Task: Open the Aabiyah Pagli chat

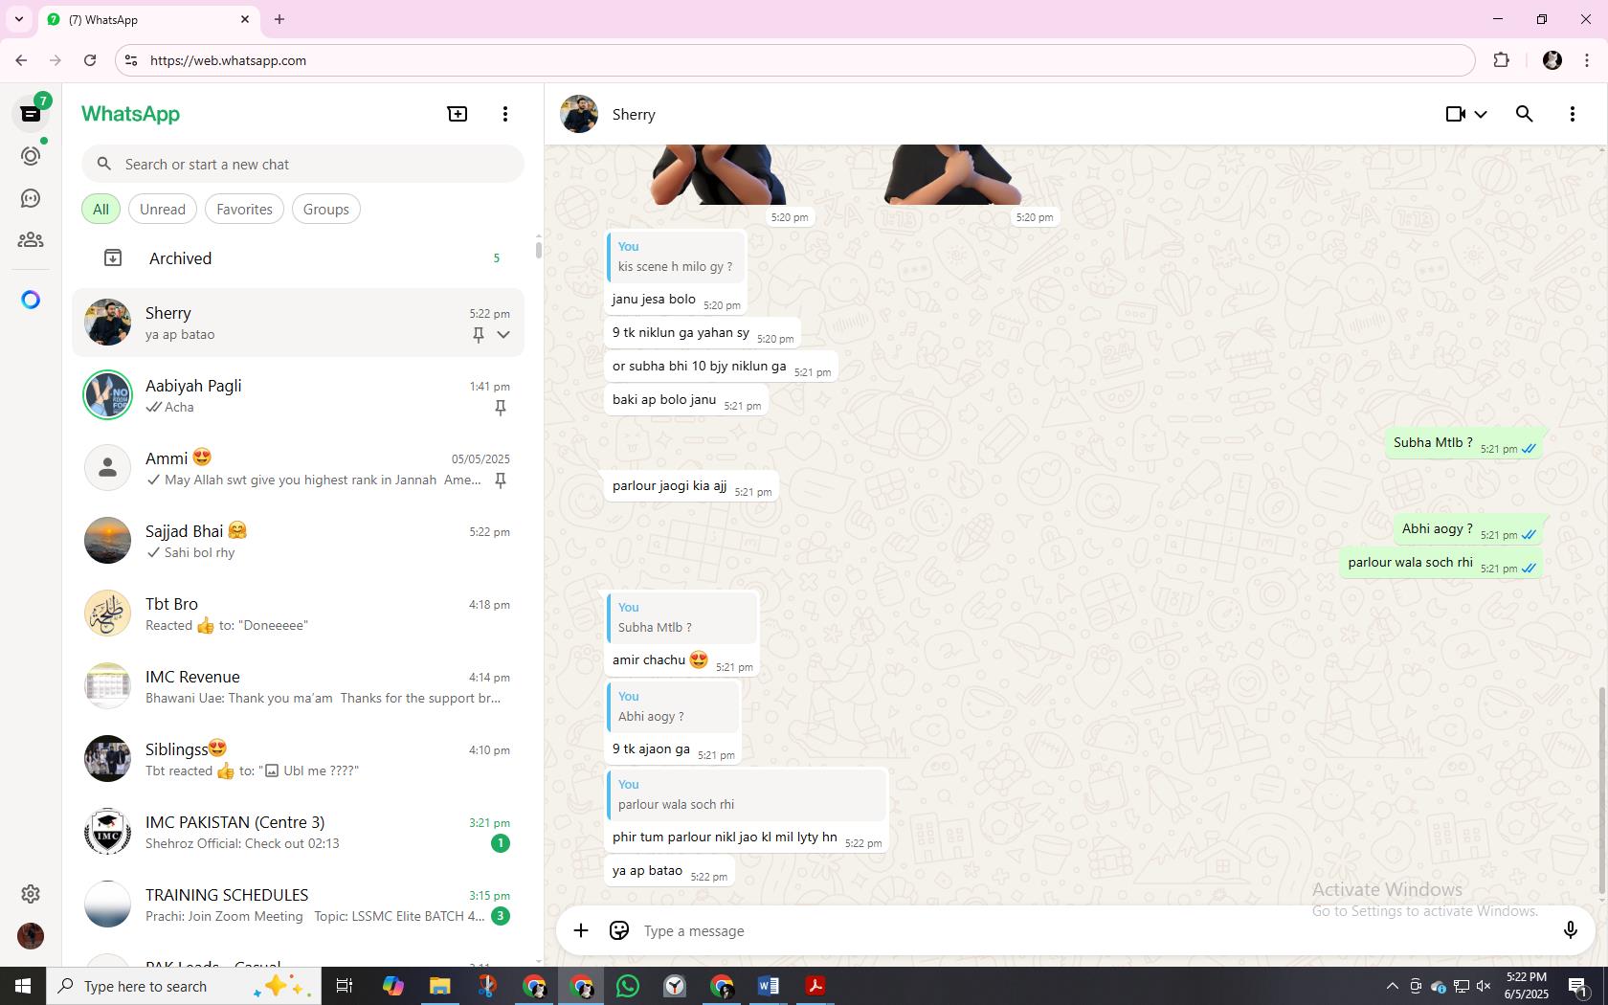Action: pos(298,395)
